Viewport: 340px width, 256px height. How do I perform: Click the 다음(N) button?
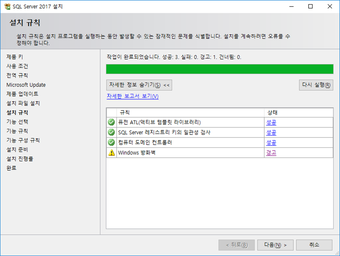(275, 245)
